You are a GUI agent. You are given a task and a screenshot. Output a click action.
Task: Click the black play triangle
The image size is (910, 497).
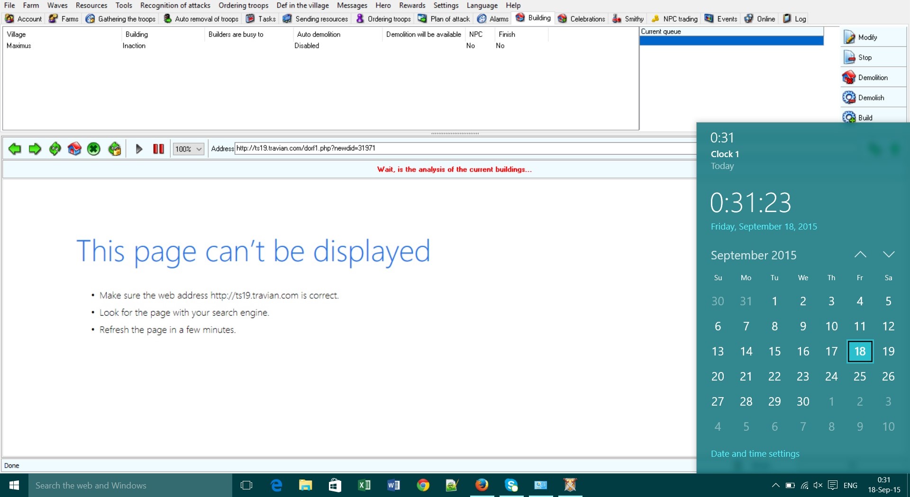[x=139, y=149]
